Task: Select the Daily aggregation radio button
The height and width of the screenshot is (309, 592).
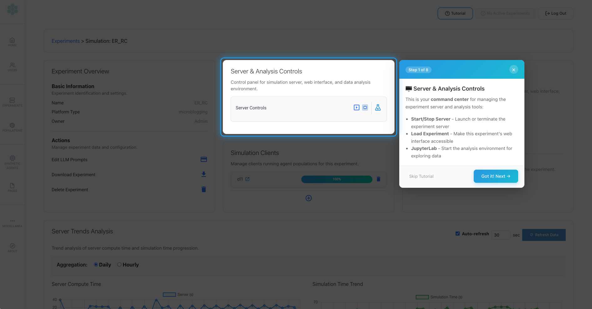Action: coord(96,264)
